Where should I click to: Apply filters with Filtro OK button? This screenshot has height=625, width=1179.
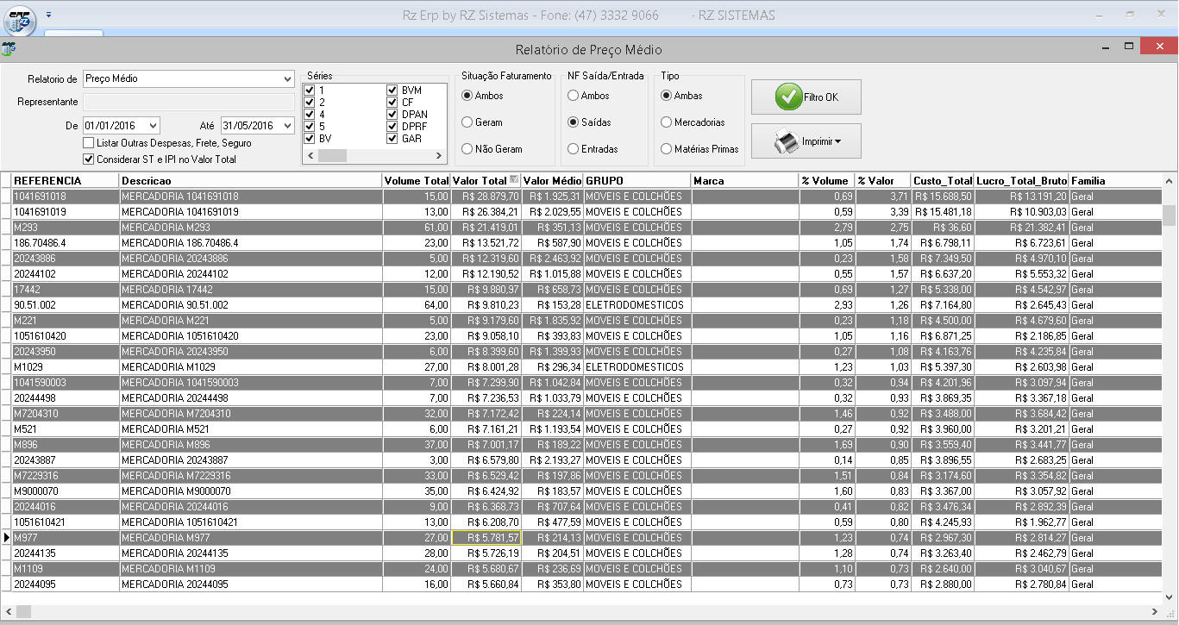806,97
